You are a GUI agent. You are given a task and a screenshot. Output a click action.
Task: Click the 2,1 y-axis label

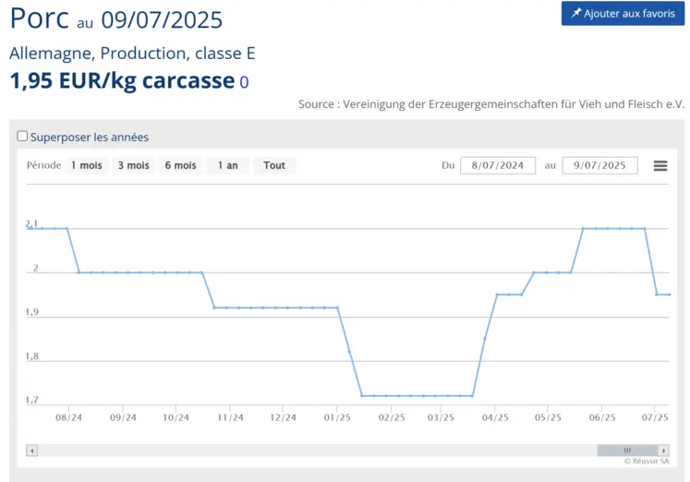[31, 223]
